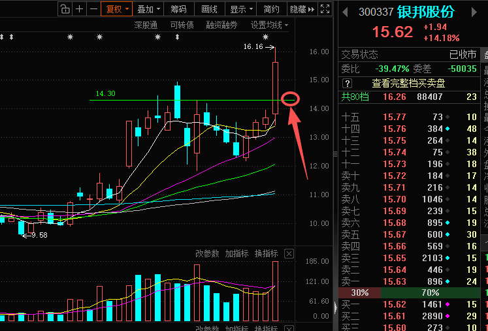Open 查看完整档买卖盘 link
The image size is (488, 331).
click(409, 84)
